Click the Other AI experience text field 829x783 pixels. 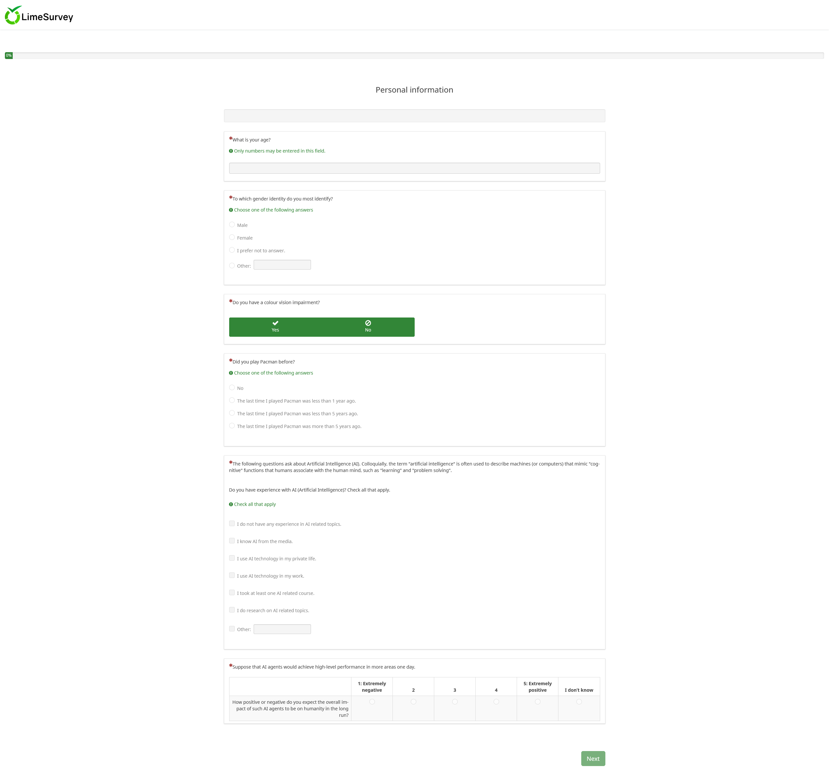tap(282, 629)
